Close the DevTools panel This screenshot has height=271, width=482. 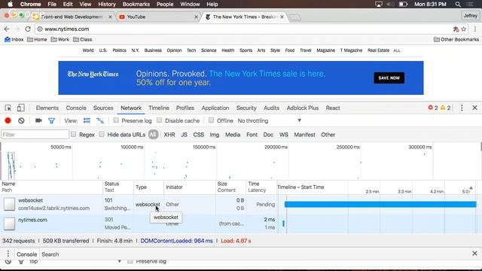click(474, 108)
